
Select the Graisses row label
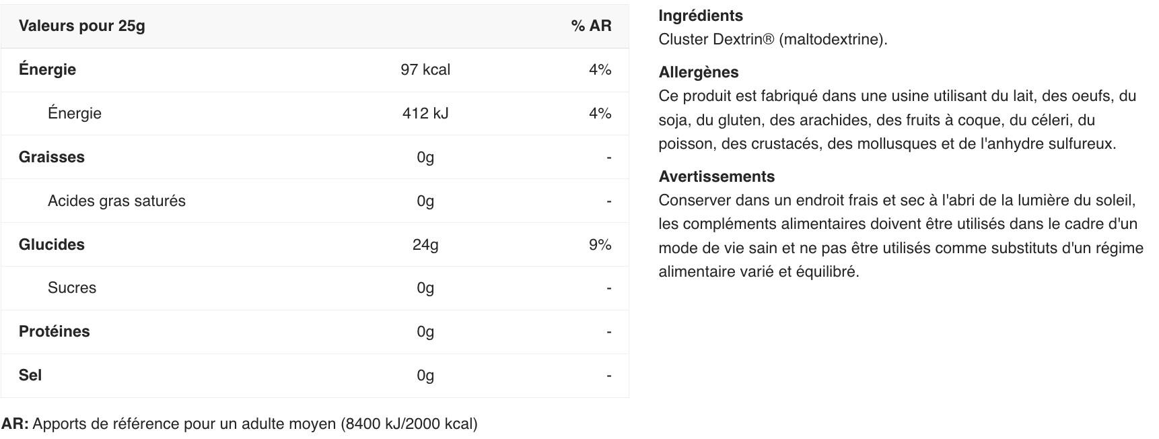coord(52,157)
